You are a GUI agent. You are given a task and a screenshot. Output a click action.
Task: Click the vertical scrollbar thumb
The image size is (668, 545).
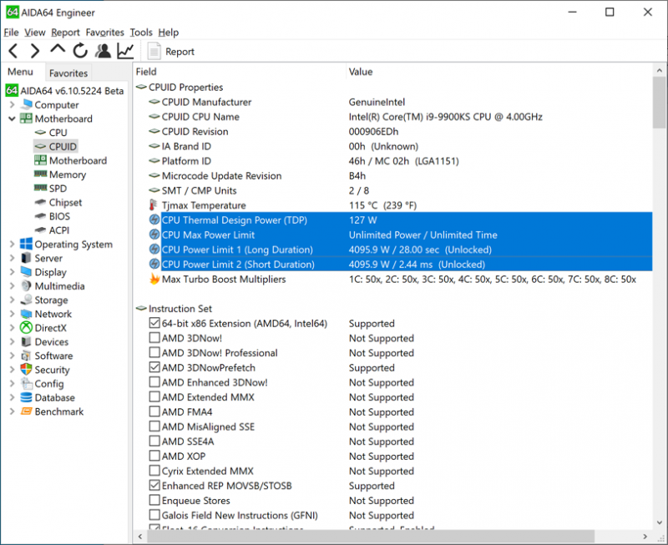click(x=659, y=103)
